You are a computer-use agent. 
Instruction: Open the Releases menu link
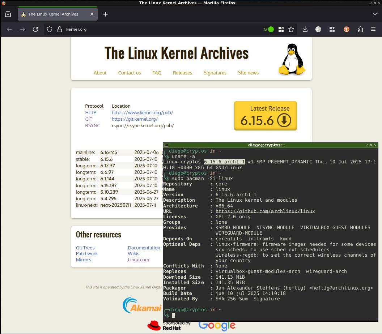click(182, 73)
